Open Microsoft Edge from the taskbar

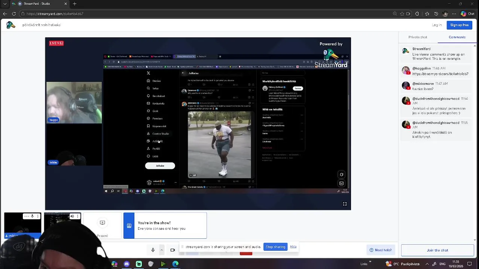[175, 264]
